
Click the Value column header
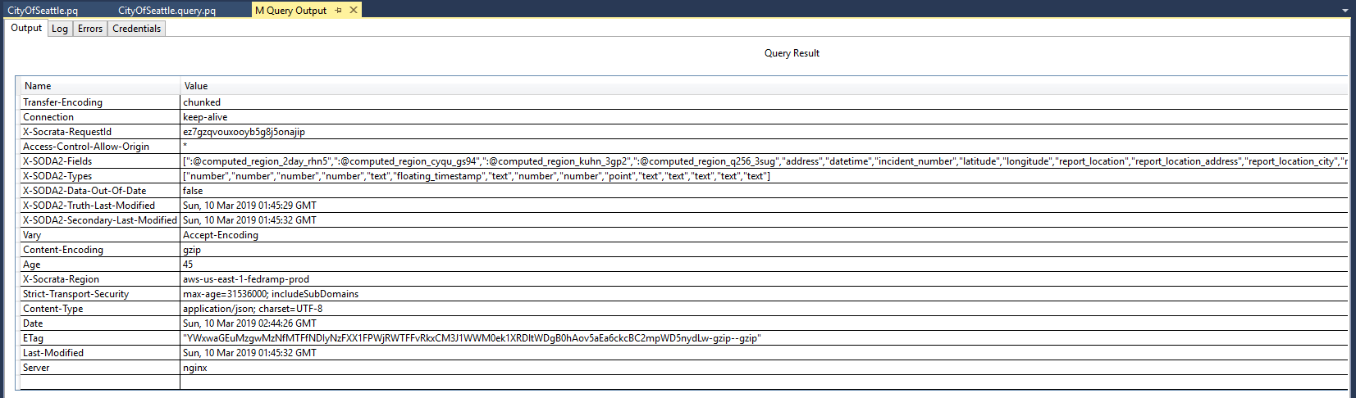tap(764, 86)
